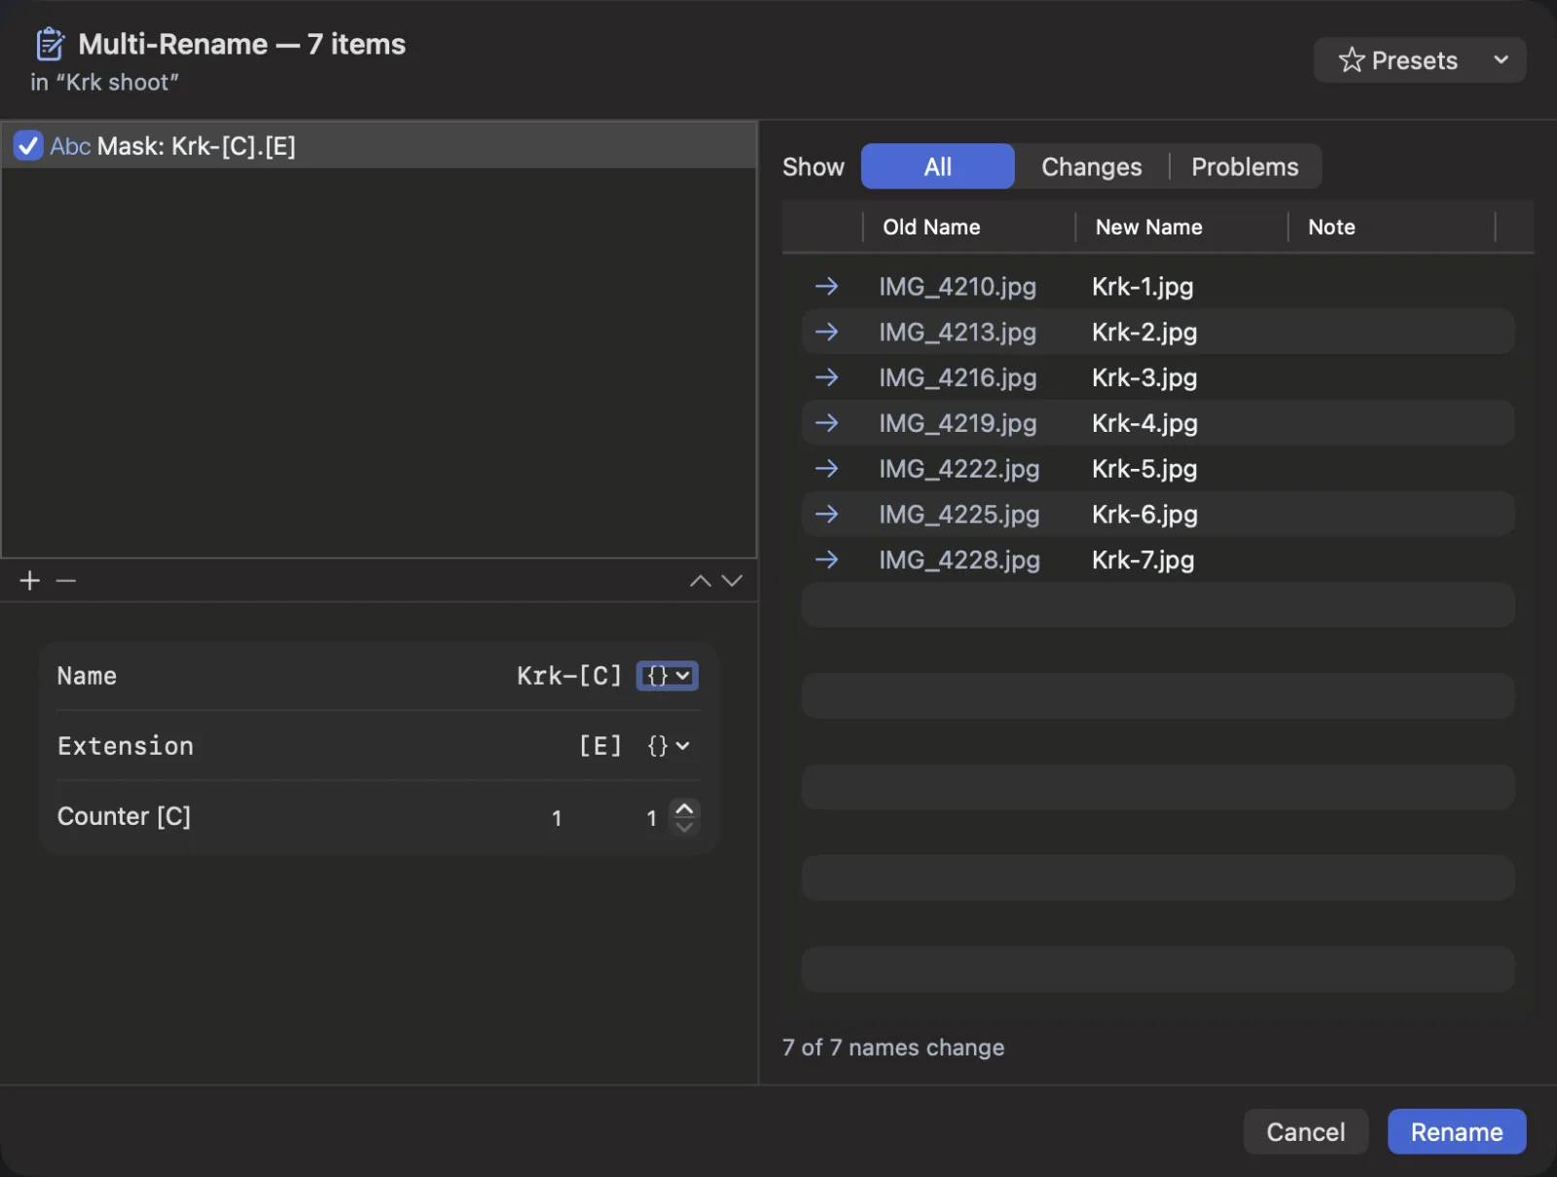Click arrow icon beside IMG_4222.jpg
Screen dimensions: 1557x1177
pos(826,468)
